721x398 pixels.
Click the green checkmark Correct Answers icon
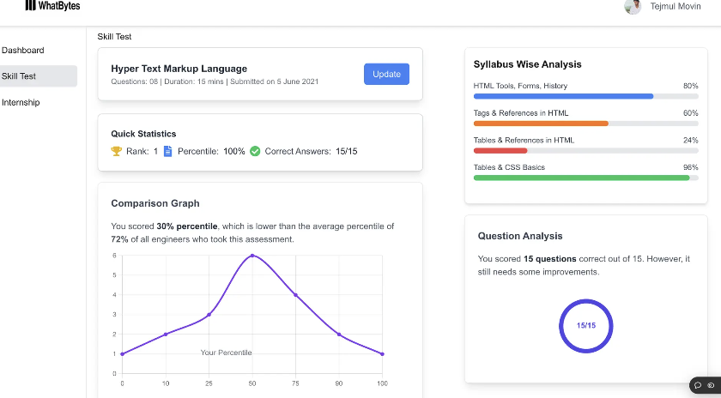(x=255, y=151)
